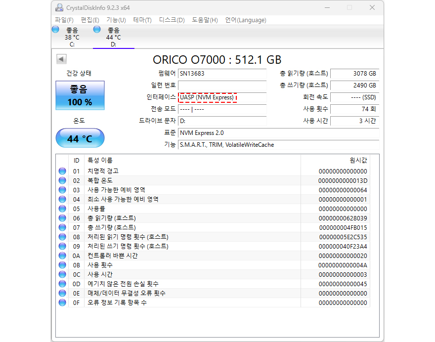Click status orb of attribute 0A 컨트롤러 바쁜 시간

click(62, 256)
